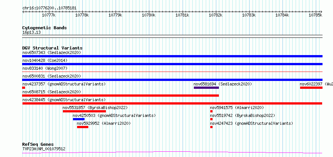Click the TVP23A|NM_001079512 gene label
The width and height of the screenshot is (333, 157).
tap(44, 149)
